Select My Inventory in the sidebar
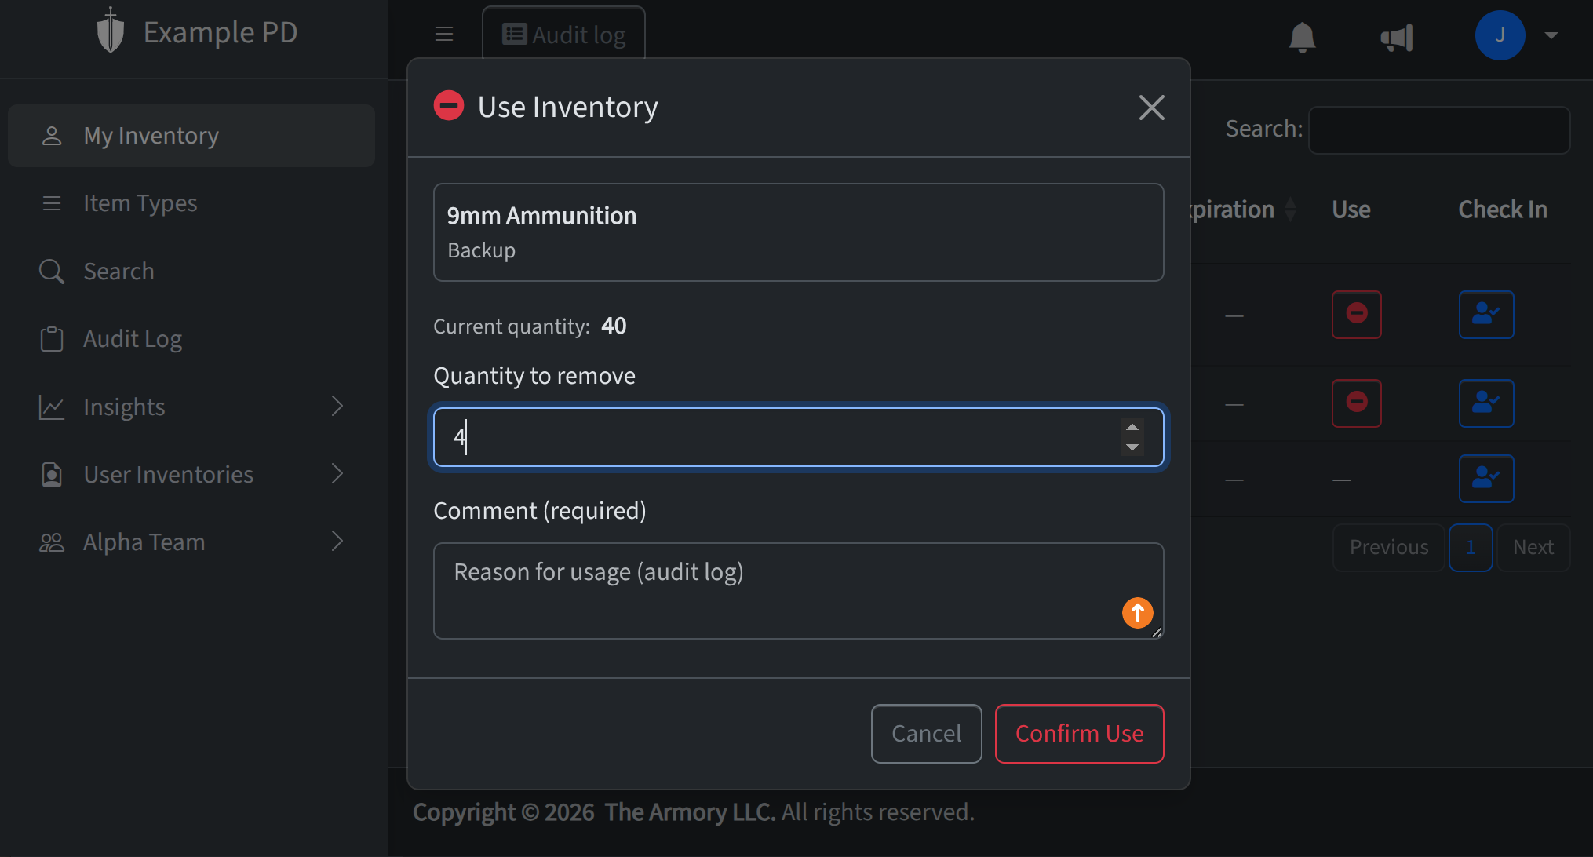The width and height of the screenshot is (1593, 857). click(x=151, y=135)
